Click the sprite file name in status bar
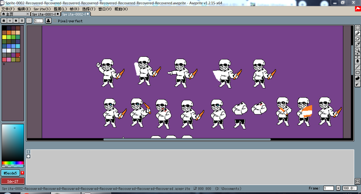Viewport: 361px width, 194px height. pos(96,188)
